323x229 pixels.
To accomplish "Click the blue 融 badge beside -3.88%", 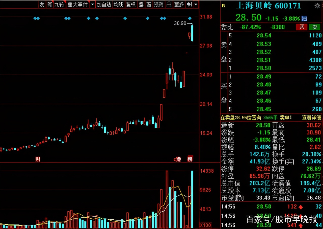I will point(304,18).
